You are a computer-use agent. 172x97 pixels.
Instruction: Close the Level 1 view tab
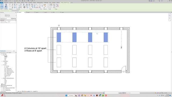point(24,12)
